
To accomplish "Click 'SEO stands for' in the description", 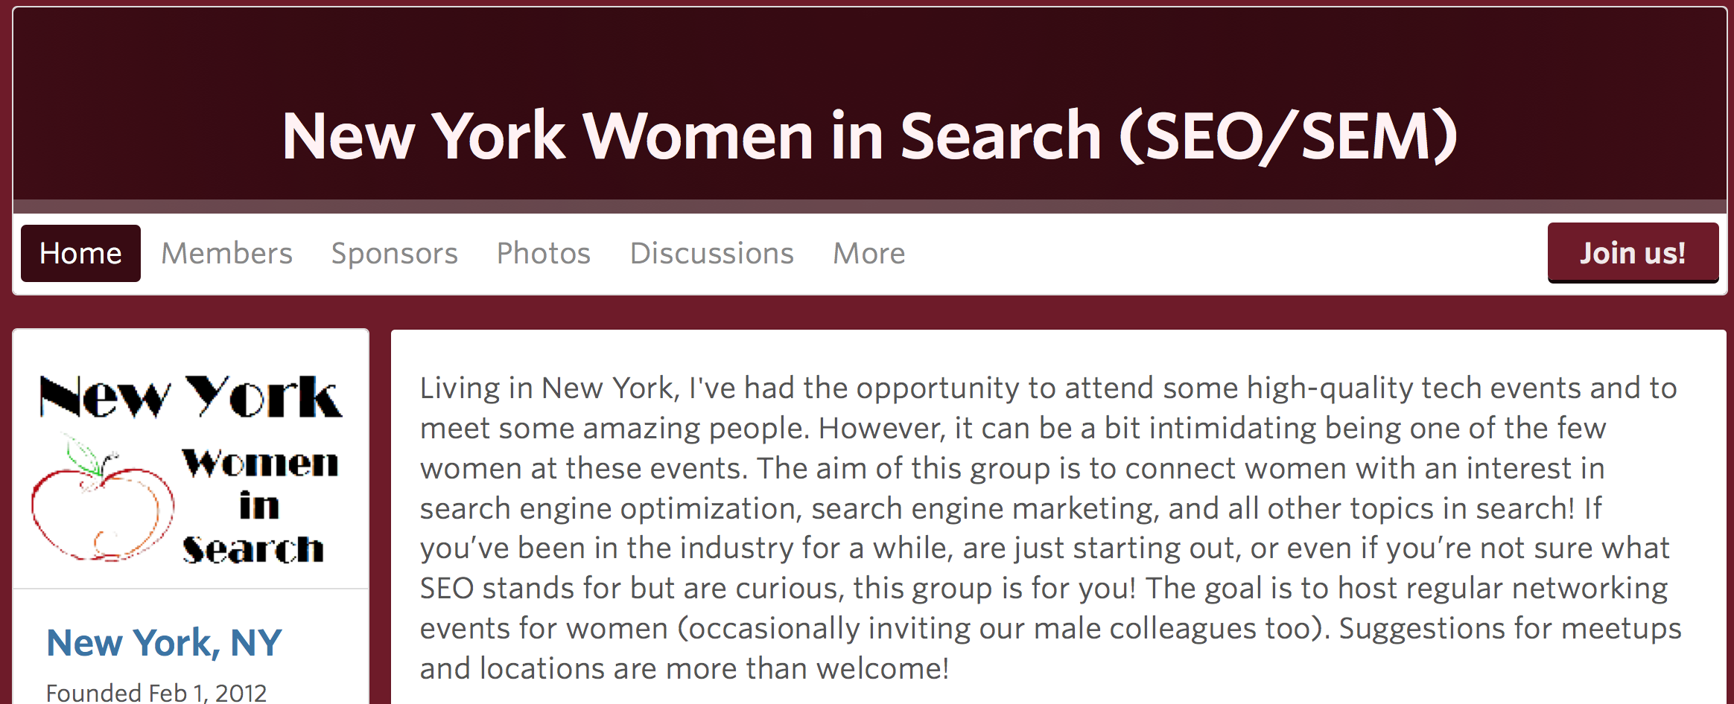I will [x=521, y=589].
